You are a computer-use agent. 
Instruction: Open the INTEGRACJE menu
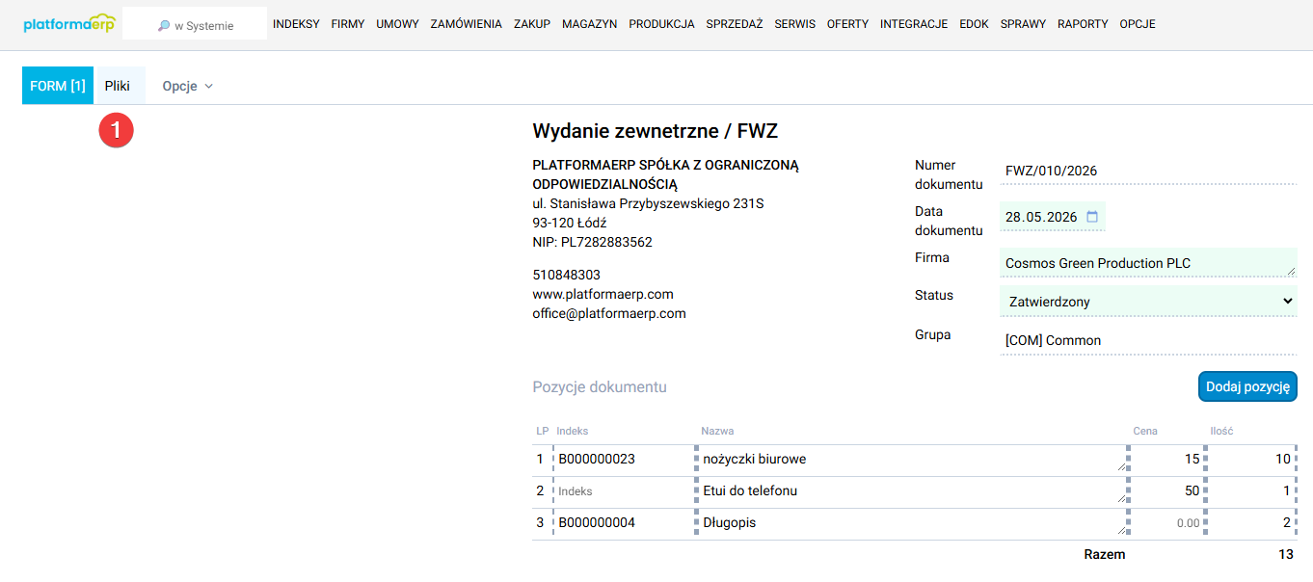914,24
